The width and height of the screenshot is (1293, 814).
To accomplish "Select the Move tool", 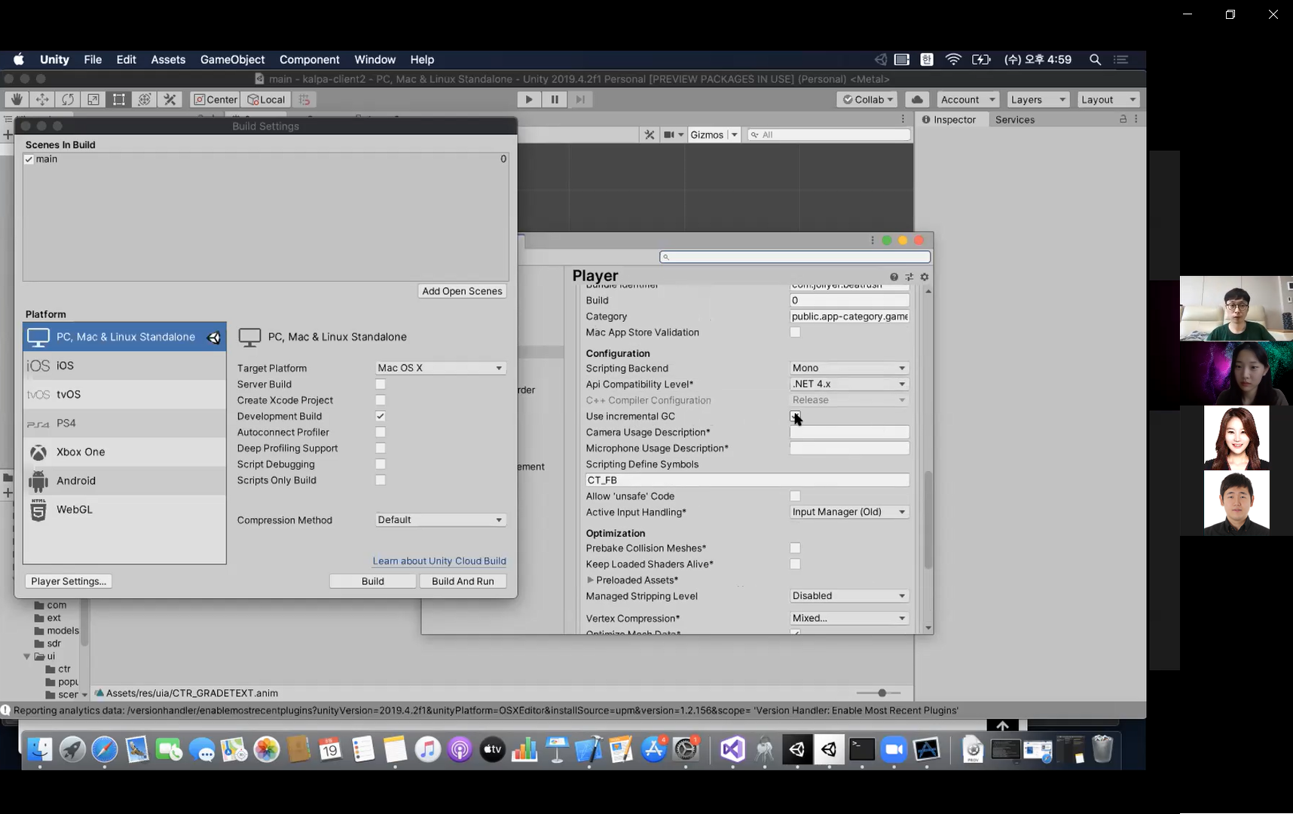I will 42,99.
